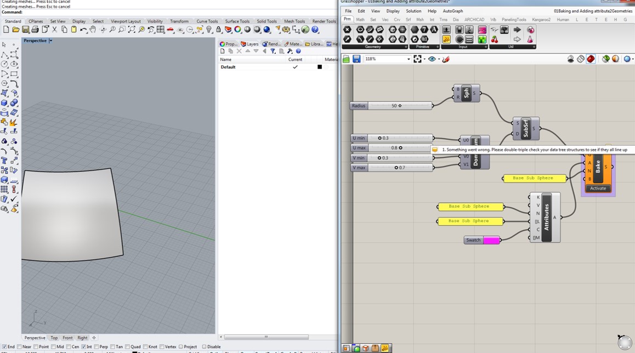The width and height of the screenshot is (635, 353).
Task: Click the Zoom Extents icon in Rhino toolbar
Action: [132, 30]
